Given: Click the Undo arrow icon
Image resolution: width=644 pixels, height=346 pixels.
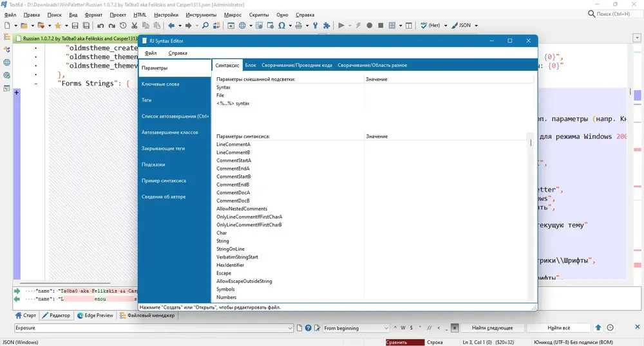Looking at the screenshot, I should pos(100,26).
